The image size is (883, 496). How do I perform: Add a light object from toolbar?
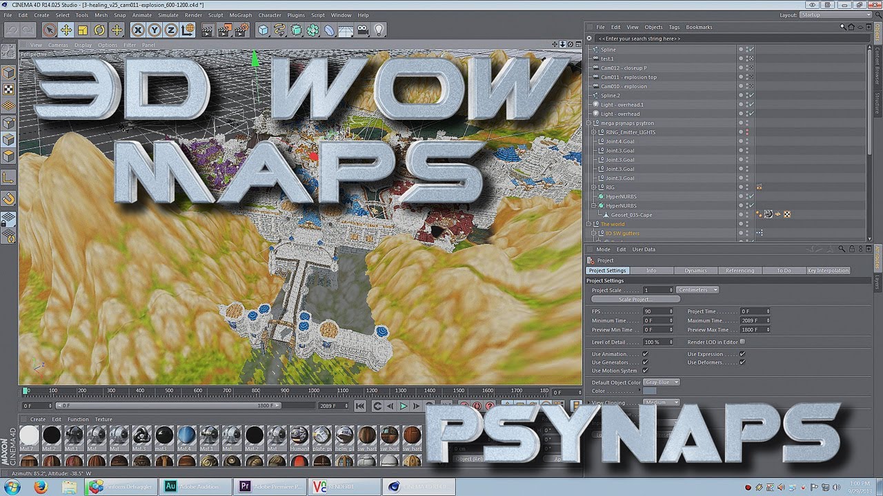pyautogui.click(x=379, y=30)
